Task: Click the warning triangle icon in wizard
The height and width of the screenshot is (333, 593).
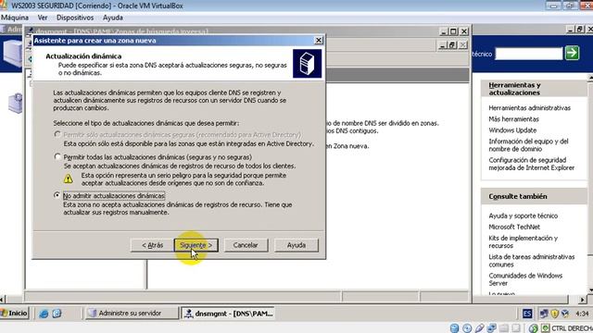Action: coord(68,179)
